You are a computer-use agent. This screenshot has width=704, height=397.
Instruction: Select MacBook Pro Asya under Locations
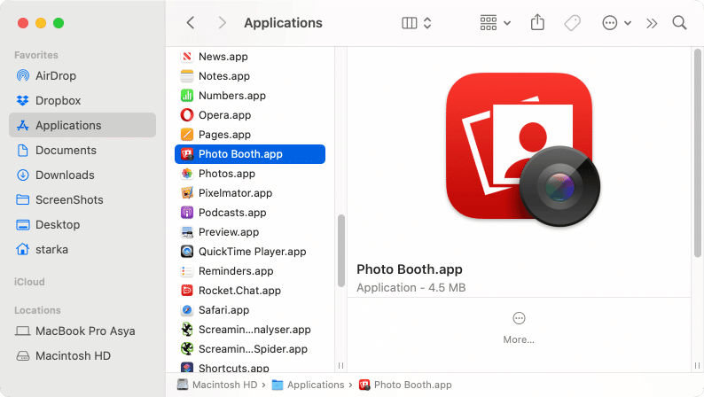pyautogui.click(x=82, y=331)
